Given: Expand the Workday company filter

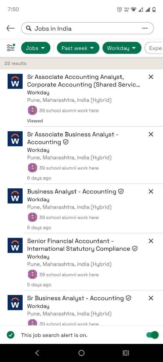Looking at the screenshot, I should pyautogui.click(x=122, y=48).
